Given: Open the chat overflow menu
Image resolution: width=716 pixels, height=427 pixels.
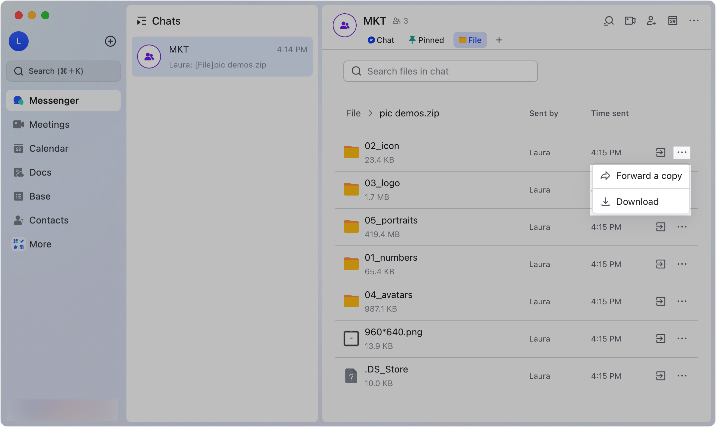Looking at the screenshot, I should click(x=694, y=21).
